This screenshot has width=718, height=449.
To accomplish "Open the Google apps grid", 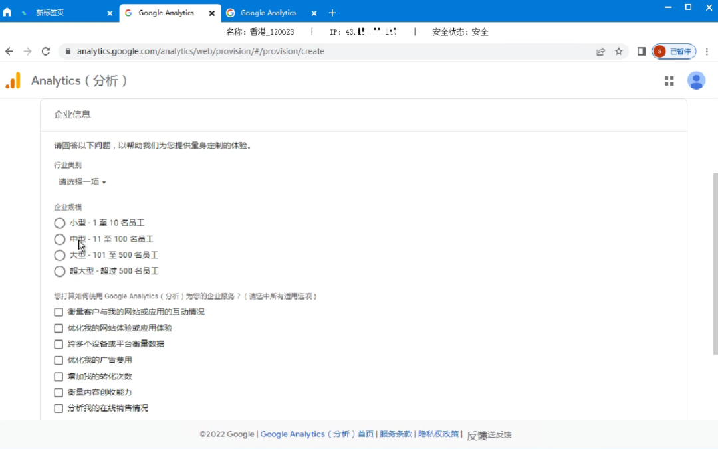I will [669, 81].
